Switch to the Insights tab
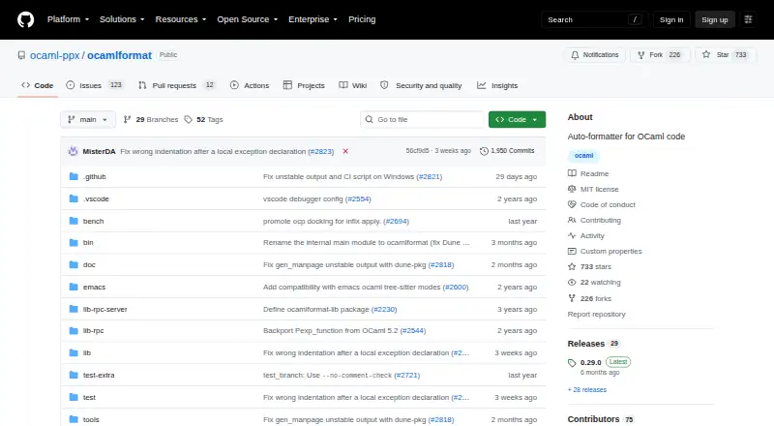Viewport: 774px width, 426px height. coord(497,85)
